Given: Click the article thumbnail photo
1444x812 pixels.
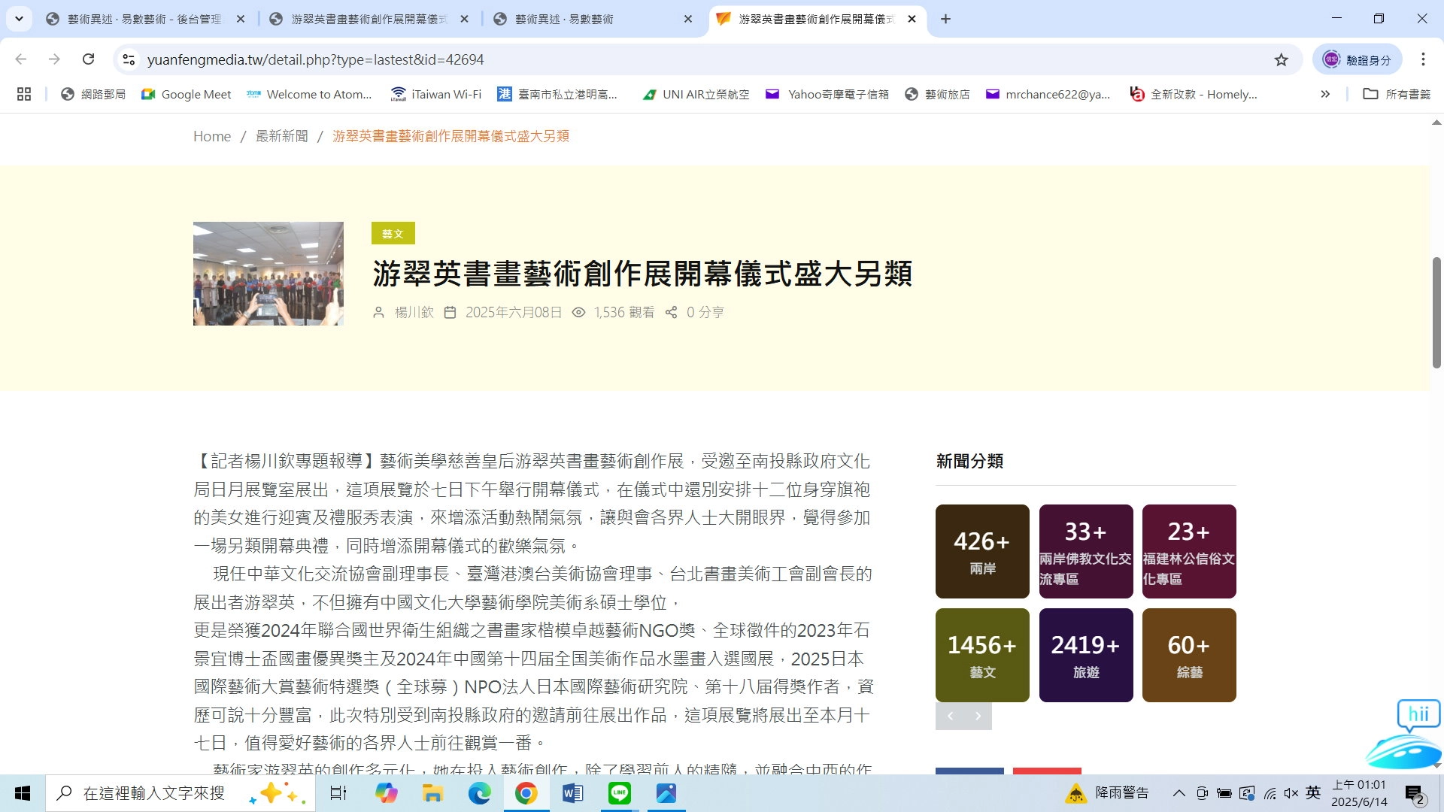Looking at the screenshot, I should 268,273.
